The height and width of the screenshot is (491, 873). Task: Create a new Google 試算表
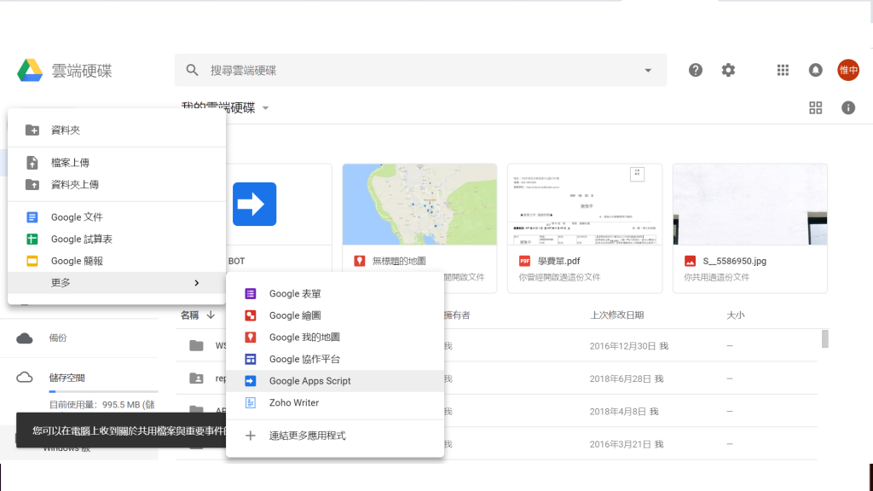click(x=117, y=240)
